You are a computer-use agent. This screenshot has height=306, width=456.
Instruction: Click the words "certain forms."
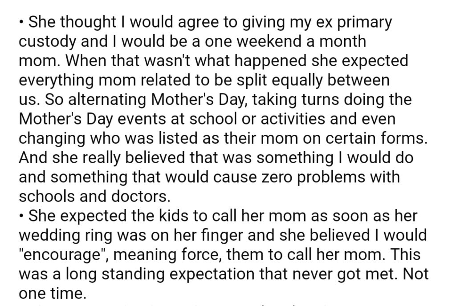pos(377,138)
